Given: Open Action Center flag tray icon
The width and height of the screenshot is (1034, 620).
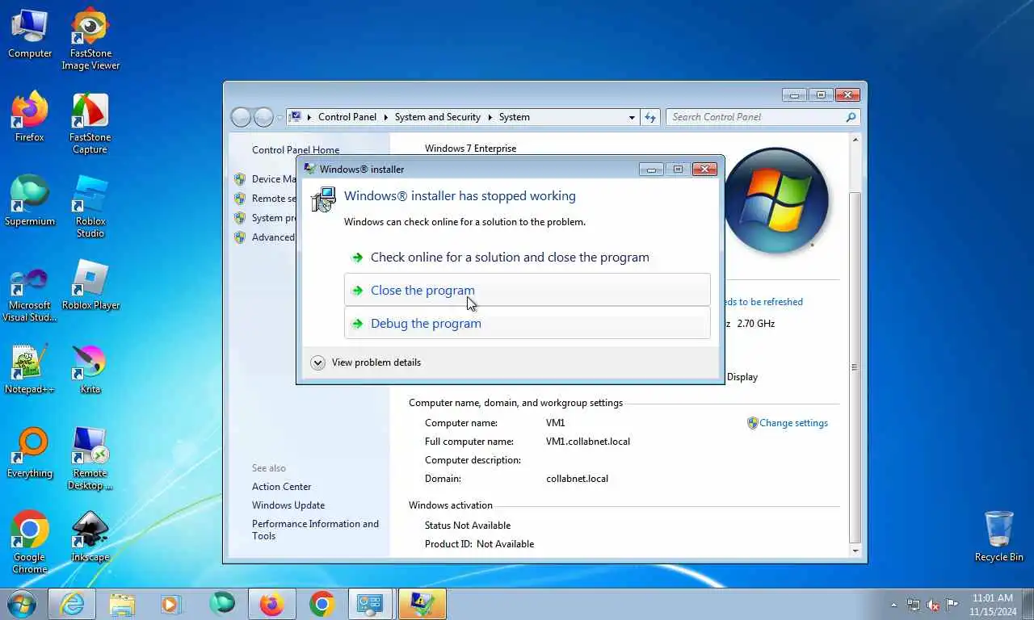Looking at the screenshot, I should pos(952,605).
